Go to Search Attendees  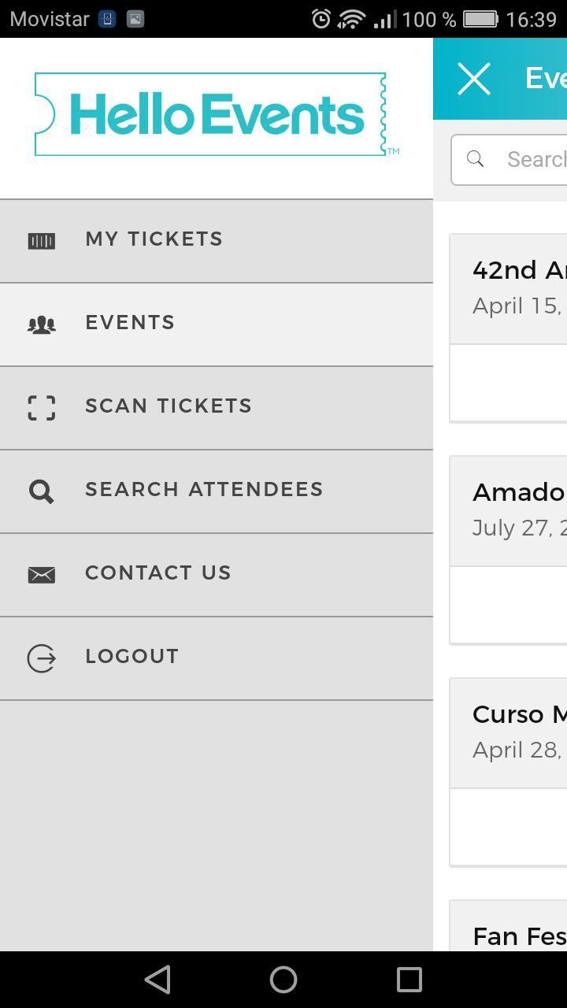click(204, 490)
